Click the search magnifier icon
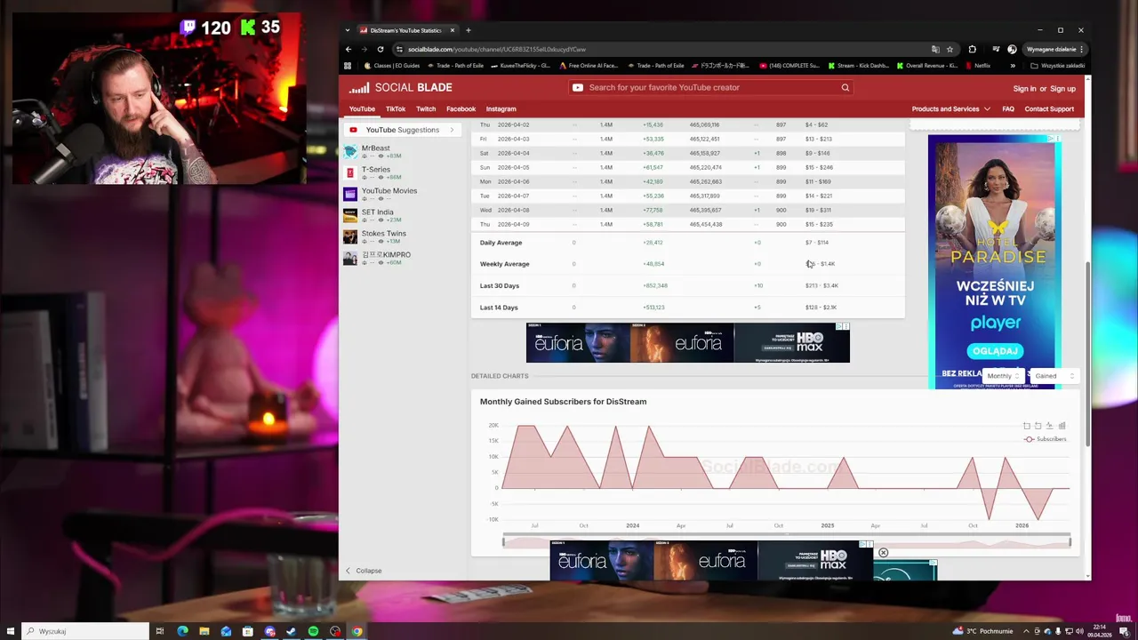1138x640 pixels. 845,87
